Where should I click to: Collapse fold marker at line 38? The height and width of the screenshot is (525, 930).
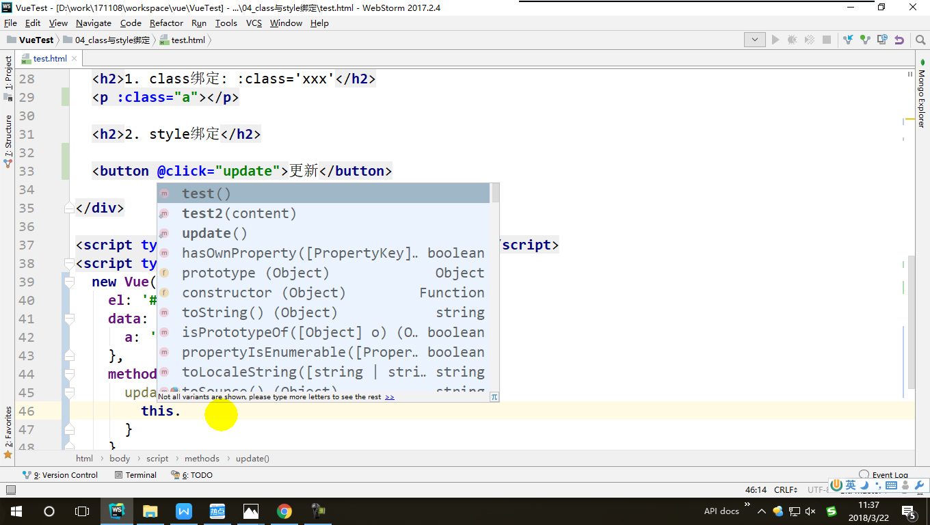coord(69,263)
